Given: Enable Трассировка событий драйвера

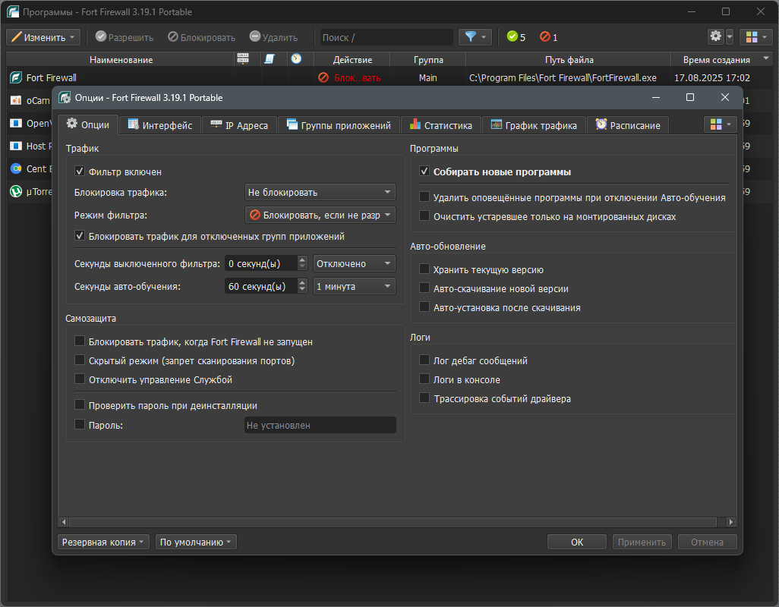Looking at the screenshot, I should pyautogui.click(x=424, y=398).
